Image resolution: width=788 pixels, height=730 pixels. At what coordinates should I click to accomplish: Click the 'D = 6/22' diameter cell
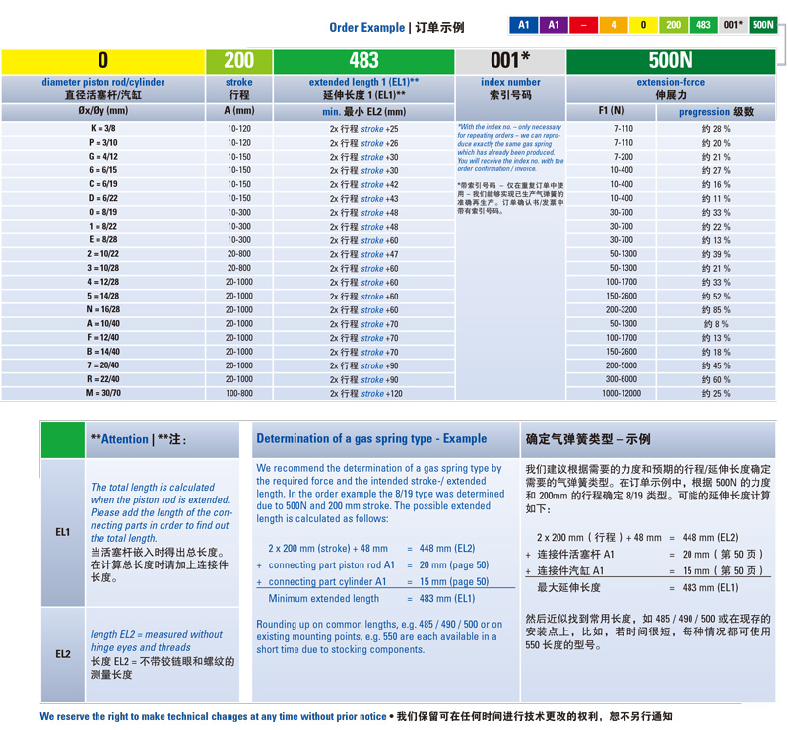point(103,199)
